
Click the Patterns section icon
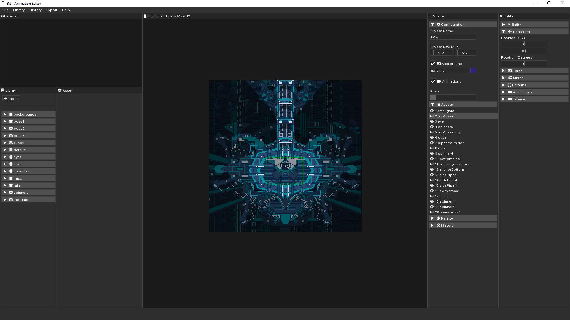509,85
